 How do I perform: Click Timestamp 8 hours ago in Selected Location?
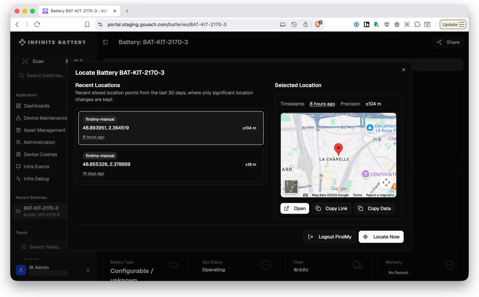pos(322,104)
